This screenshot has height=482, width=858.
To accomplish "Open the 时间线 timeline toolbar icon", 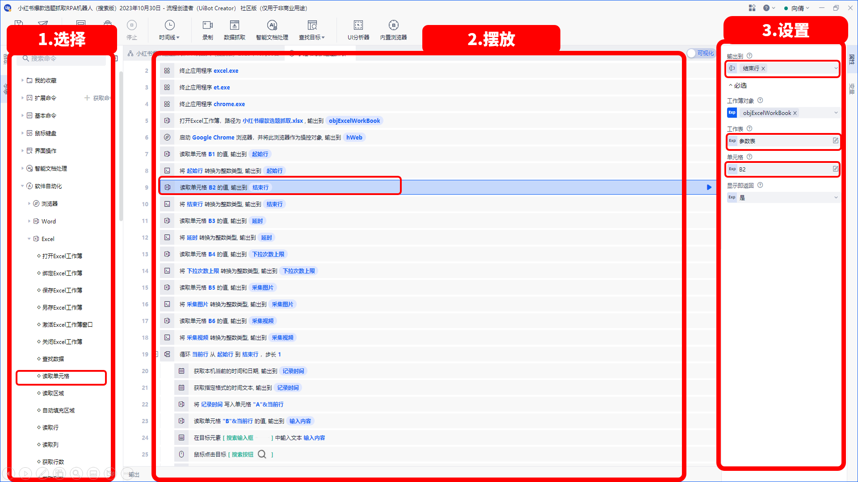I will pos(169,30).
